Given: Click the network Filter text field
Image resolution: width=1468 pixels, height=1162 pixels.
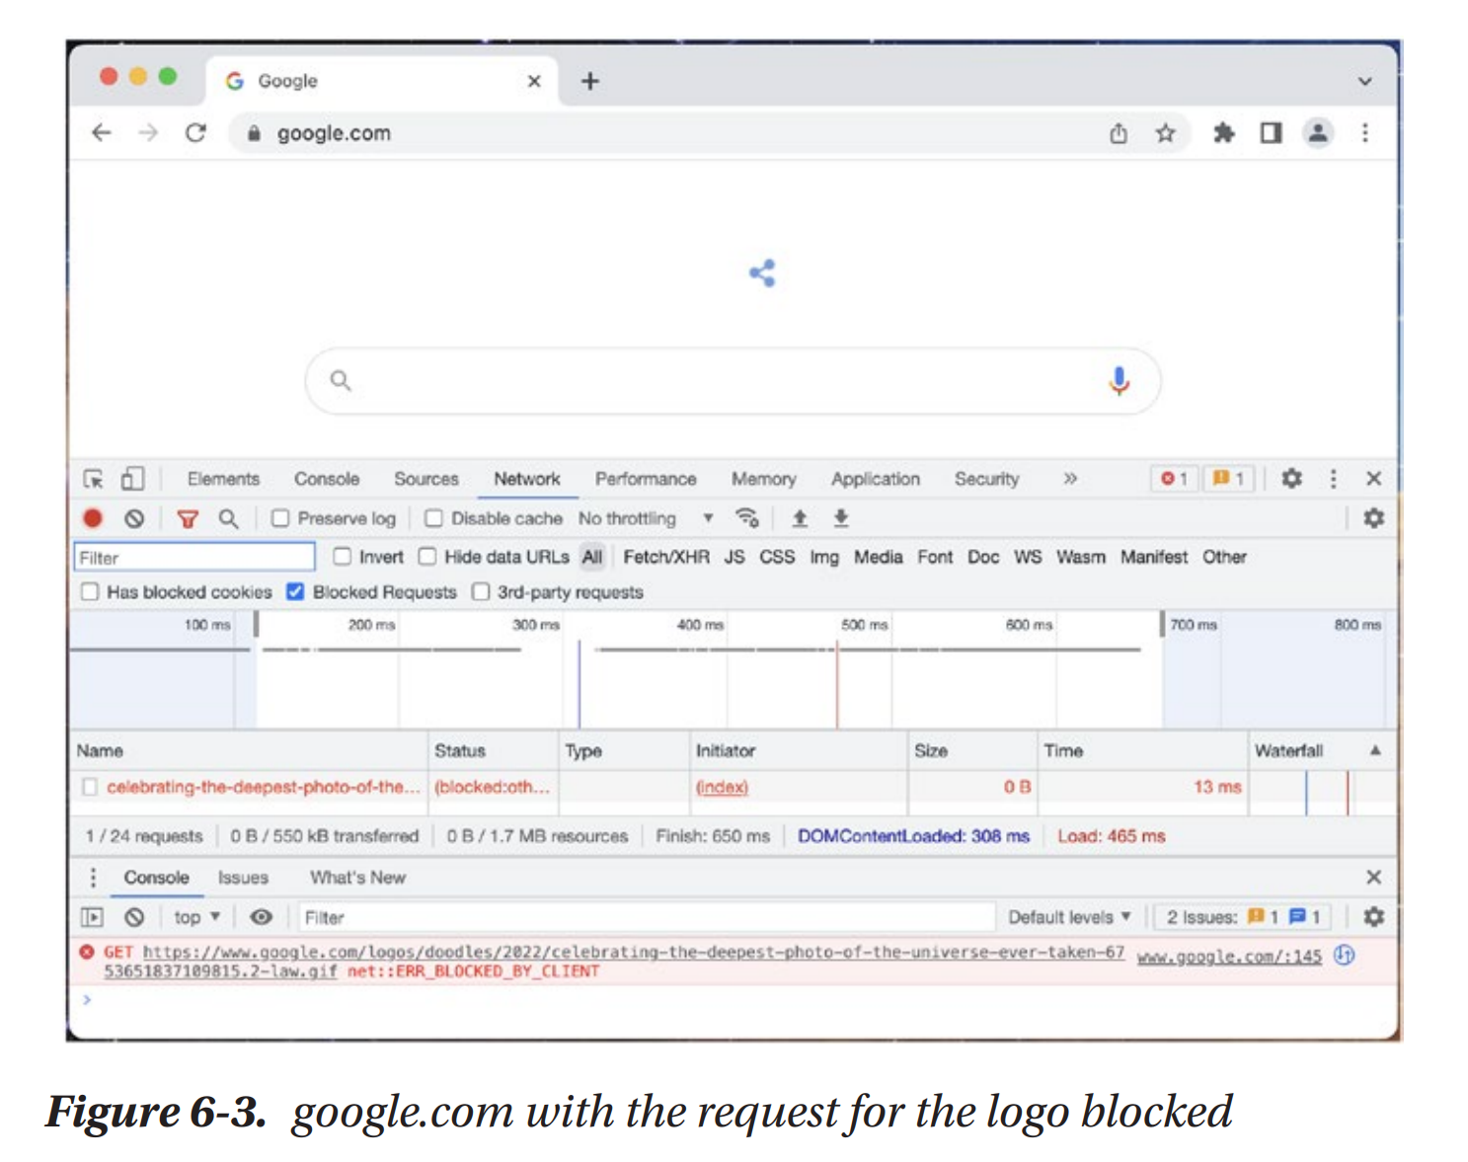Looking at the screenshot, I should coord(194,558).
